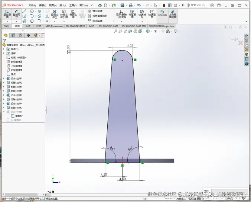This screenshot has width=251, height=202.
Task: Click Rapid Sketch 快速草图 tool
Action: point(152,14)
